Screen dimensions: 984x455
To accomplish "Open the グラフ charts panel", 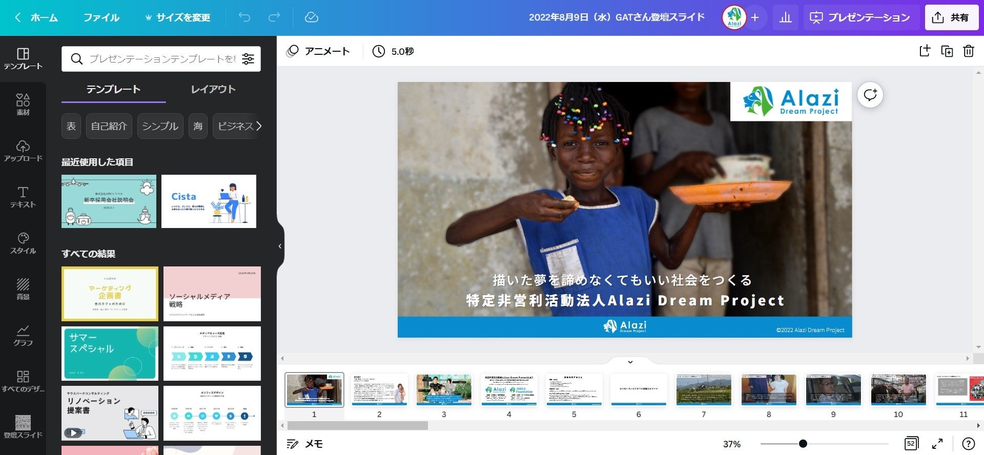I will coord(23,335).
